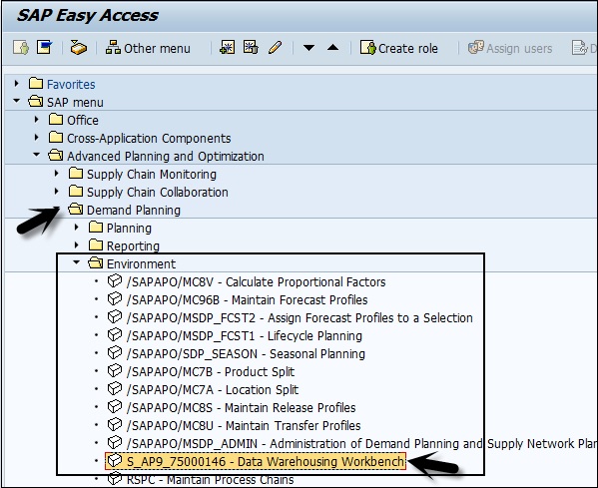
Task: Select the SAP menu tree label
Action: (75, 102)
